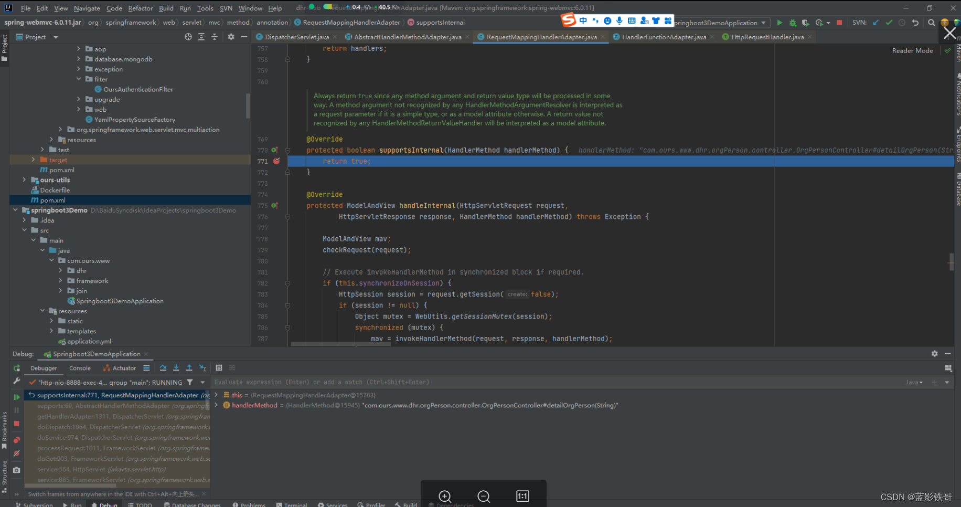Step out of current method
This screenshot has width=961, height=507.
click(x=189, y=368)
